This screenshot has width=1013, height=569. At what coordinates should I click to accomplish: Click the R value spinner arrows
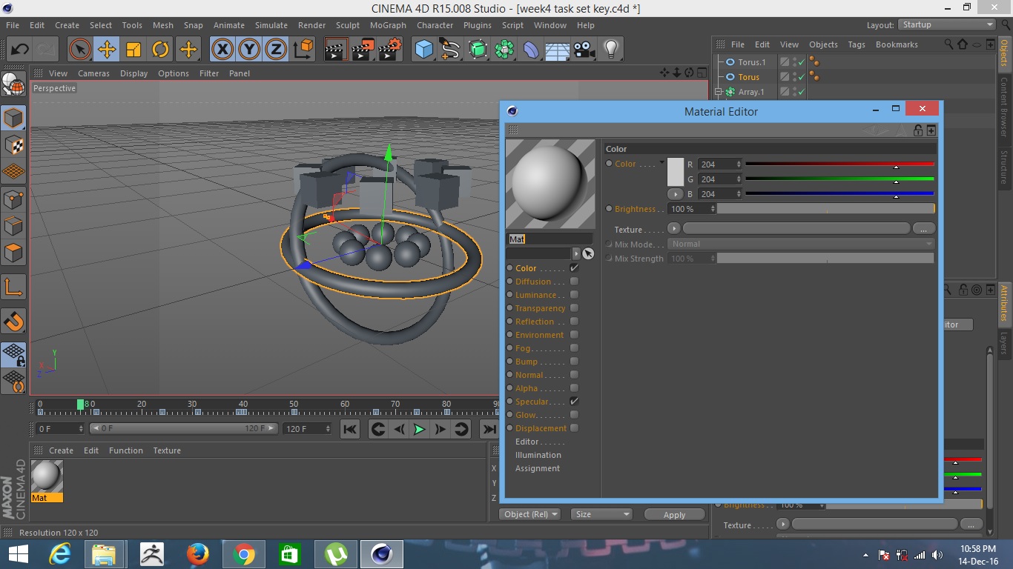tap(738, 164)
